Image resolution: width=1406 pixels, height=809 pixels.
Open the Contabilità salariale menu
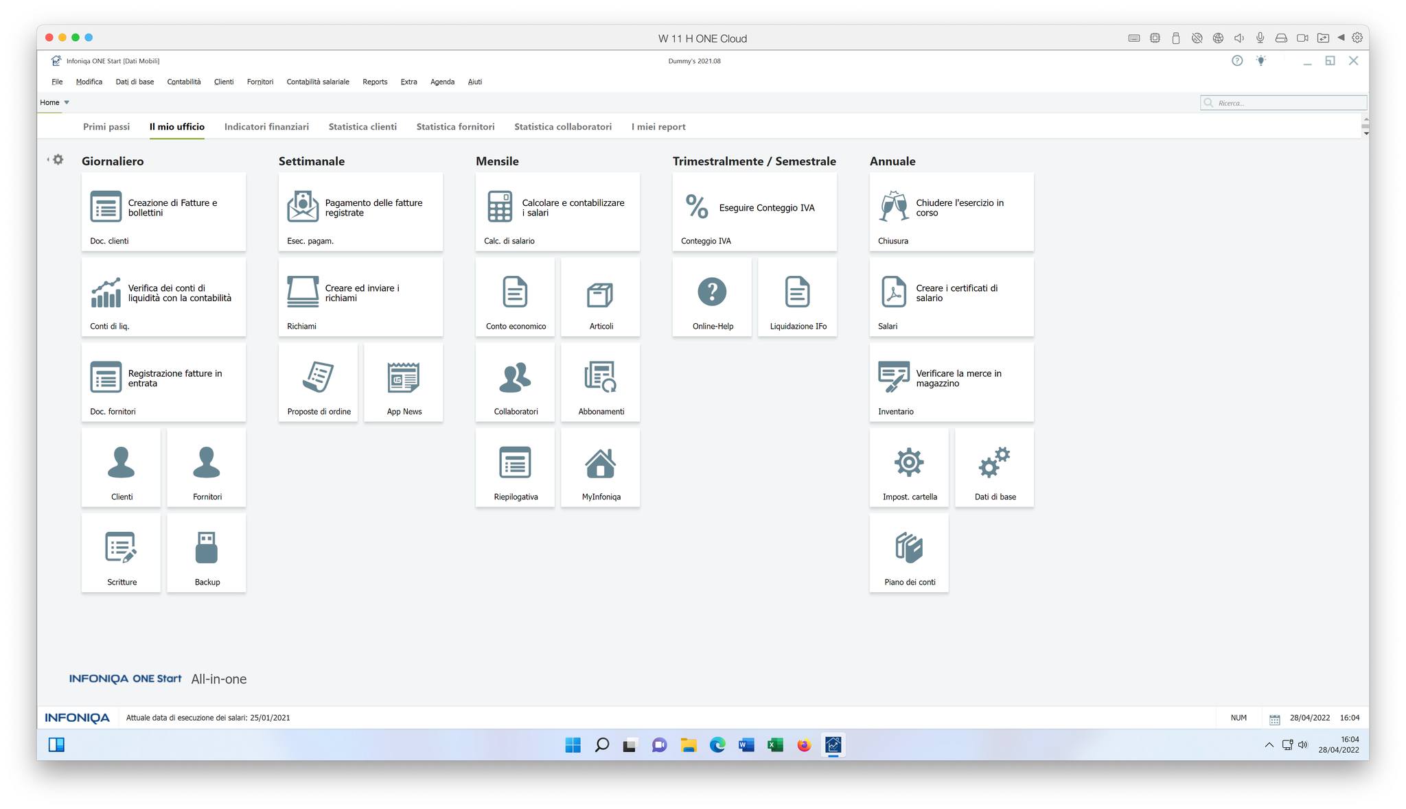[x=318, y=82]
